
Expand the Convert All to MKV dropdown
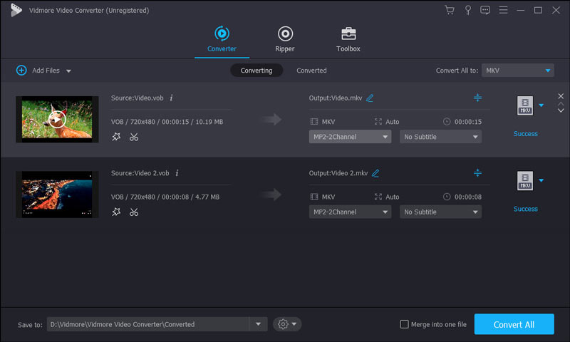547,71
